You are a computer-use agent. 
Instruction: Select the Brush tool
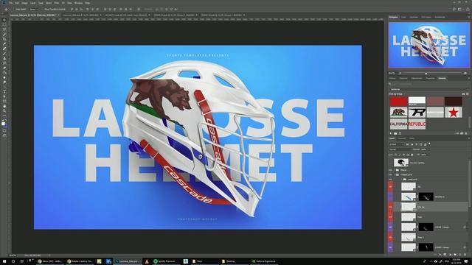pyautogui.click(x=4, y=54)
